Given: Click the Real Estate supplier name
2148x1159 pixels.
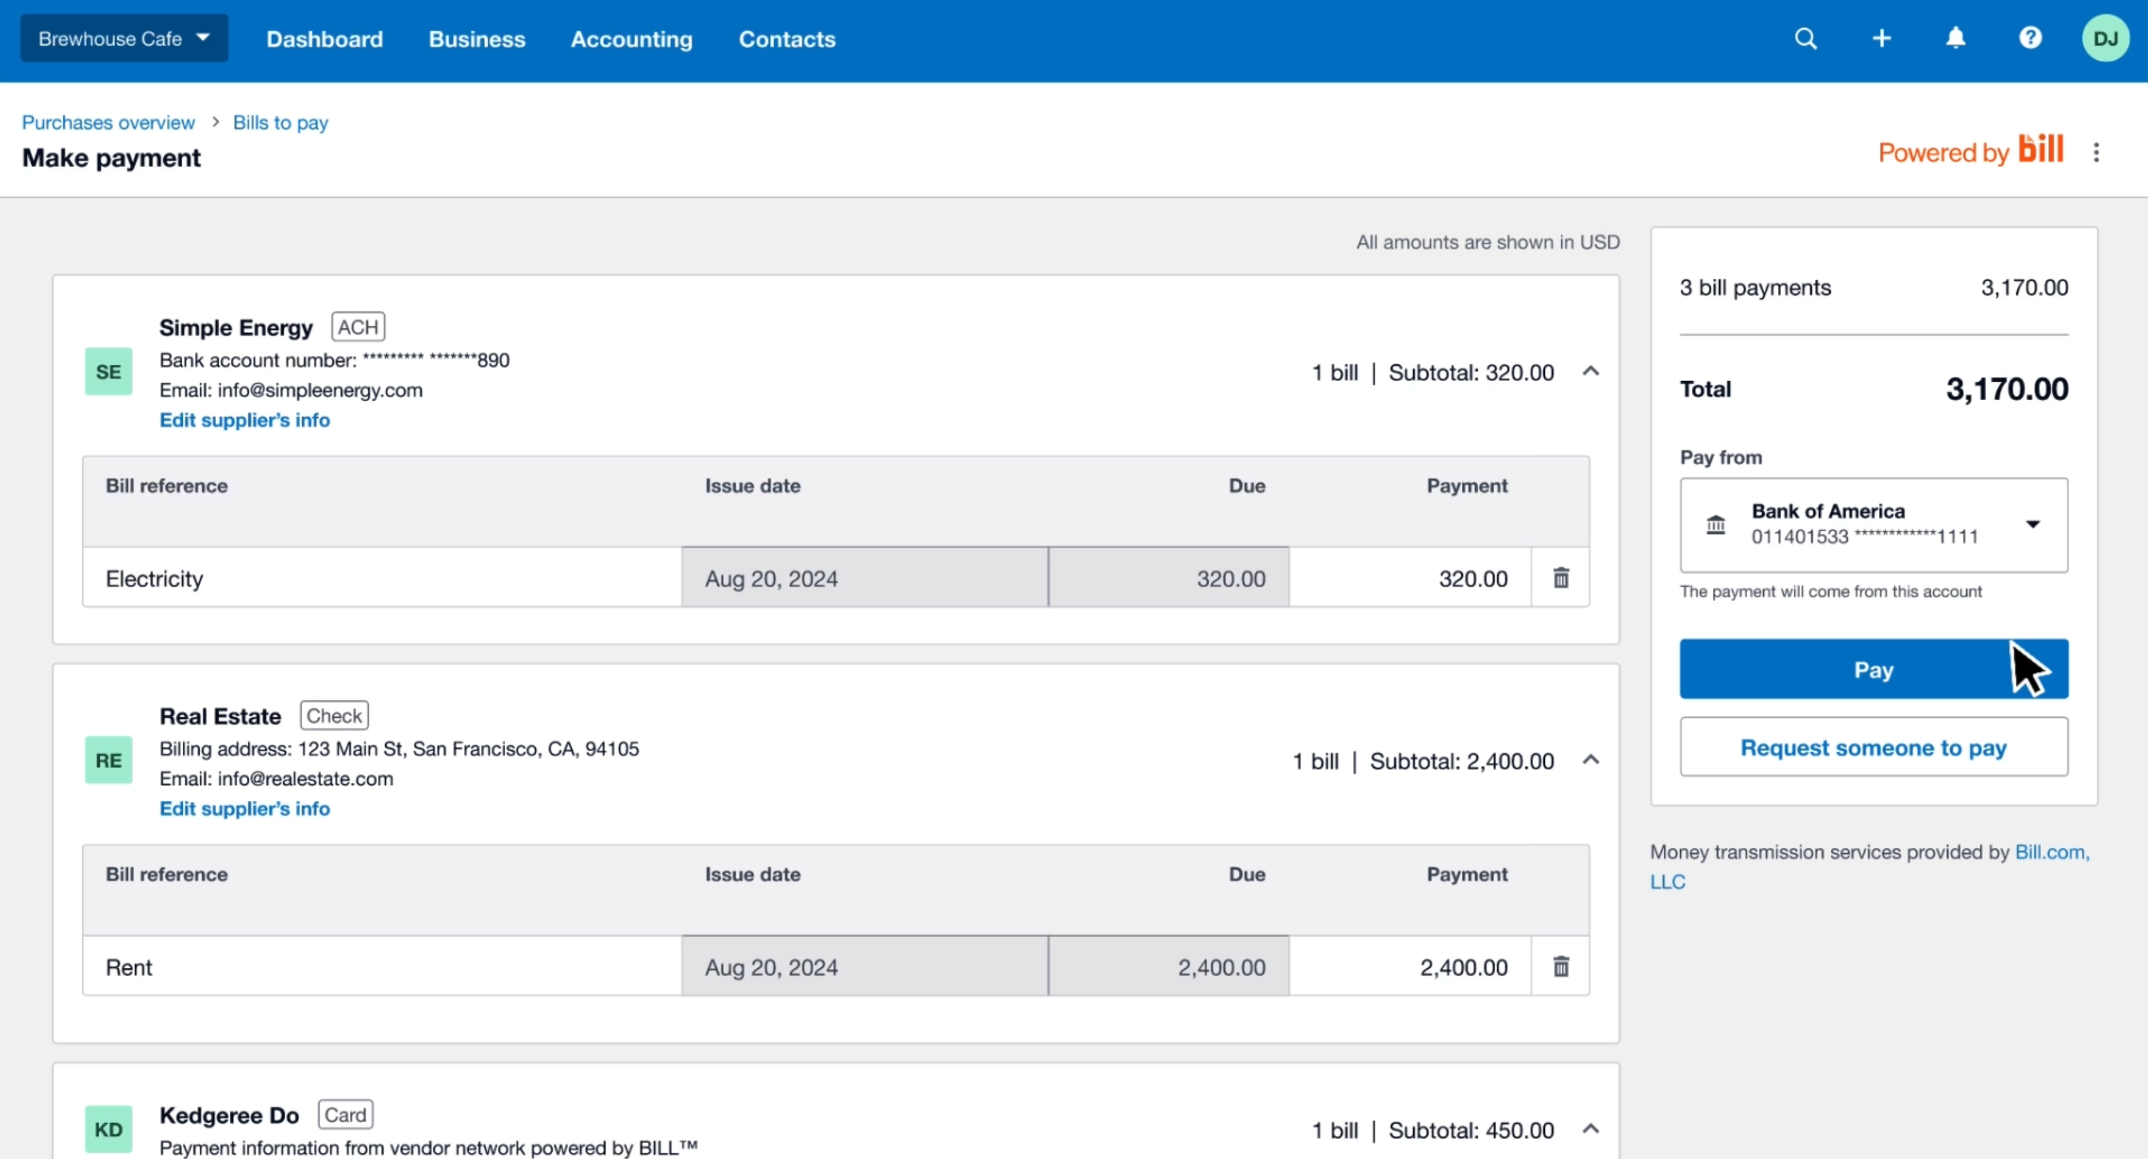Looking at the screenshot, I should click(x=220, y=717).
